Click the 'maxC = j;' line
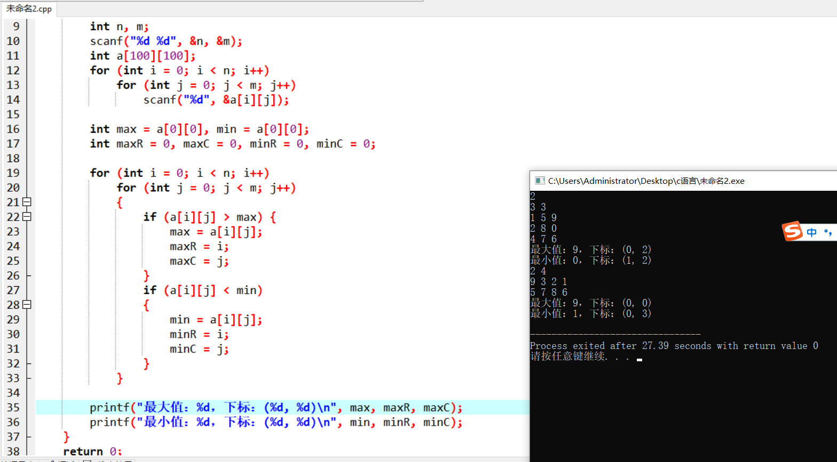This screenshot has height=462, width=837. [x=199, y=261]
